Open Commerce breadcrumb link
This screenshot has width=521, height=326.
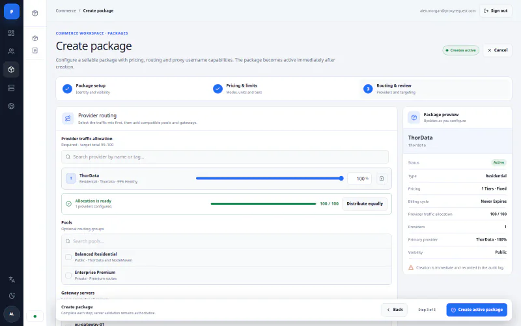tap(66, 10)
